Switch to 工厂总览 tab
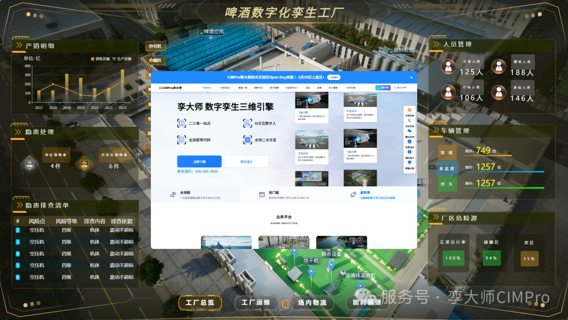The width and height of the screenshot is (568, 320). point(200,303)
